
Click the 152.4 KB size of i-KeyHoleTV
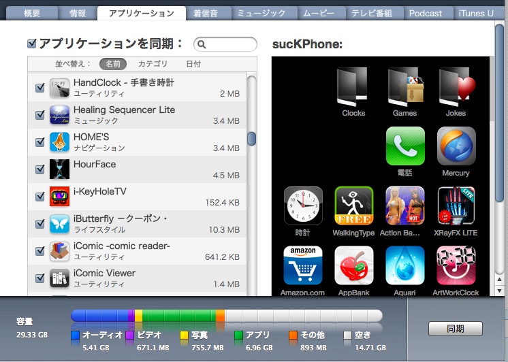[222, 203]
